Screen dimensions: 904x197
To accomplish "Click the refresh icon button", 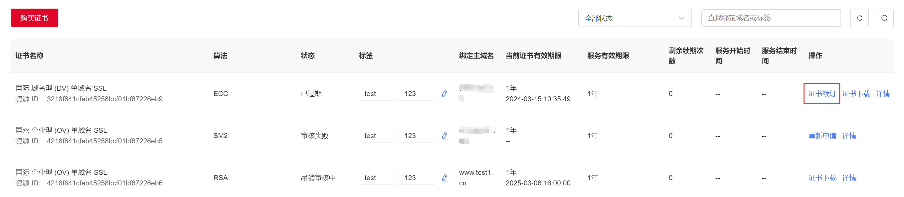I will coord(859,18).
